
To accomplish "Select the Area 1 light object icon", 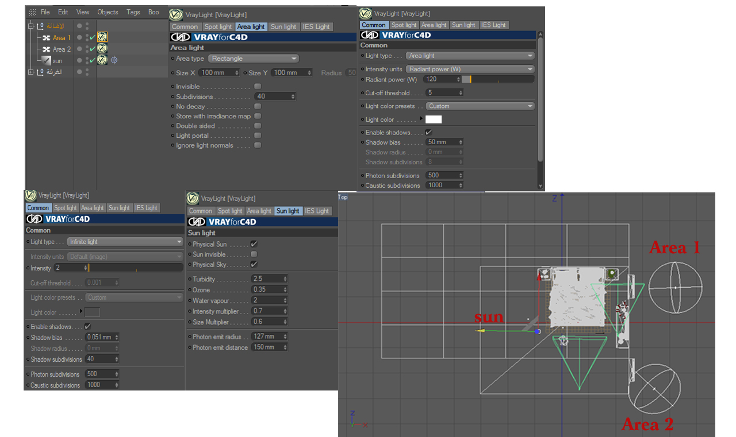I will [x=47, y=38].
